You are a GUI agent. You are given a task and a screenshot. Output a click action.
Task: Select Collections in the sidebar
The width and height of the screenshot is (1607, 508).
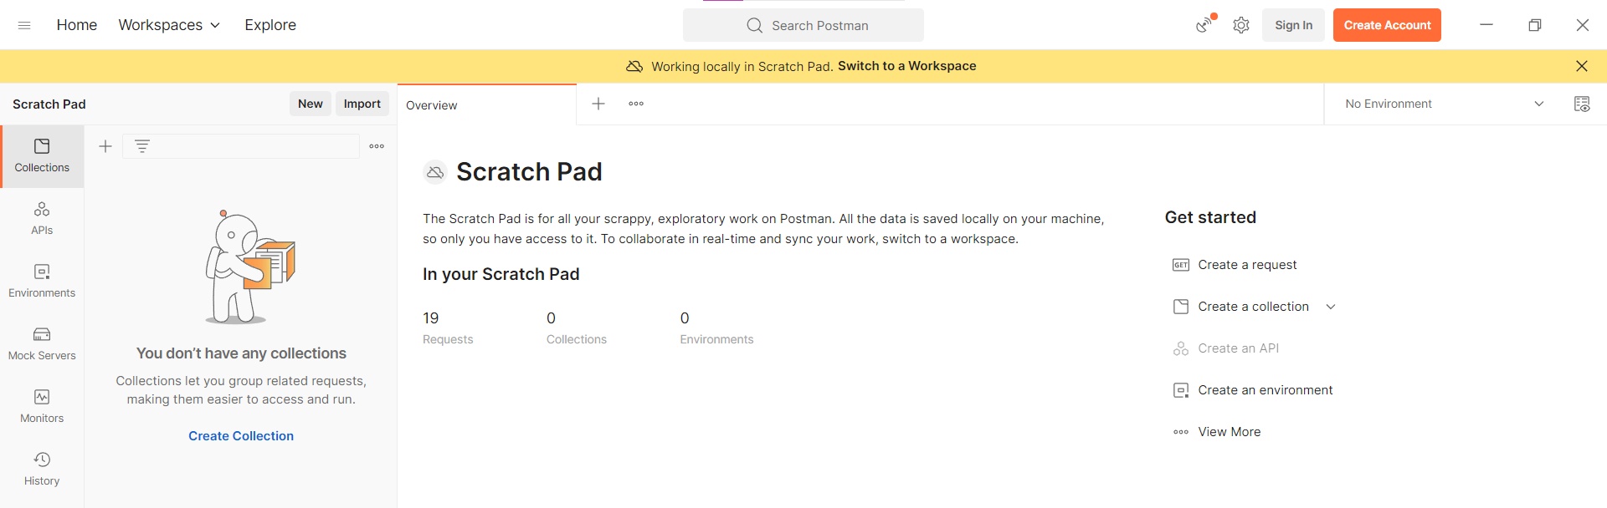42,156
